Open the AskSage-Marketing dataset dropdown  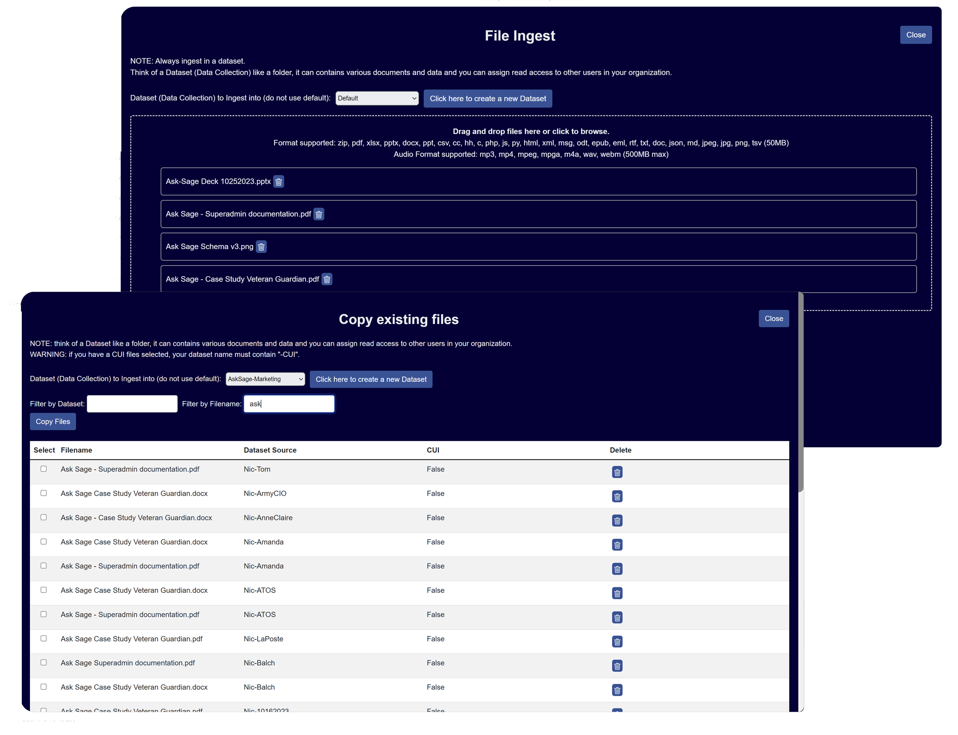[265, 379]
